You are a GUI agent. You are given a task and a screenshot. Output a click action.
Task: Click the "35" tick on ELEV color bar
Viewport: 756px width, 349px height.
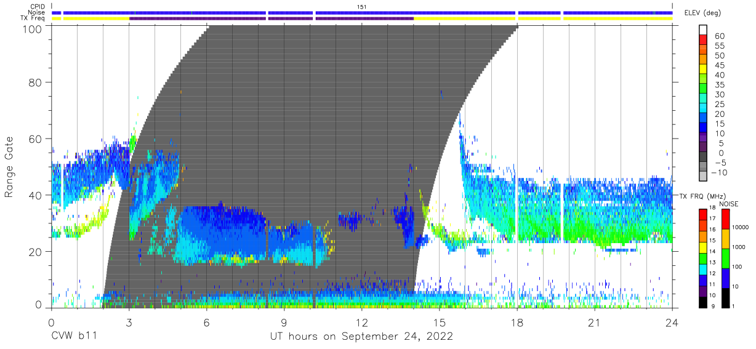click(x=720, y=85)
